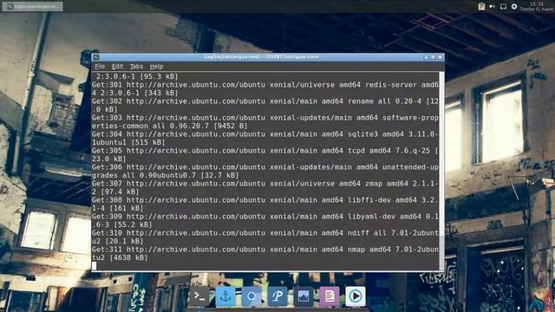Click the terminal window menu icon in titlebar
This screenshot has width=555, height=312.
pos(96,57)
